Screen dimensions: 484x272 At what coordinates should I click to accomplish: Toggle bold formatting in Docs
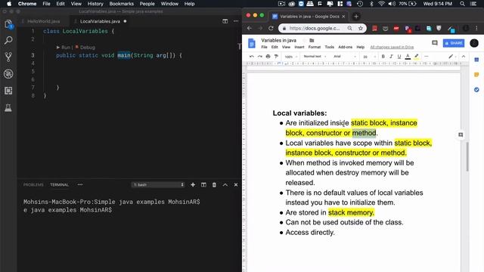click(x=383, y=57)
